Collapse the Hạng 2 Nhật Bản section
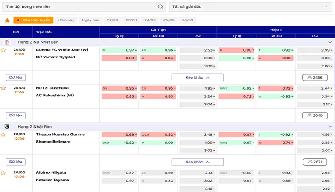Viewport: 335px width, 192px height. point(330,127)
